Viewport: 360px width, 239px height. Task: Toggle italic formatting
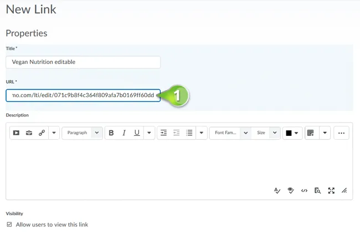pyautogui.click(x=124, y=132)
